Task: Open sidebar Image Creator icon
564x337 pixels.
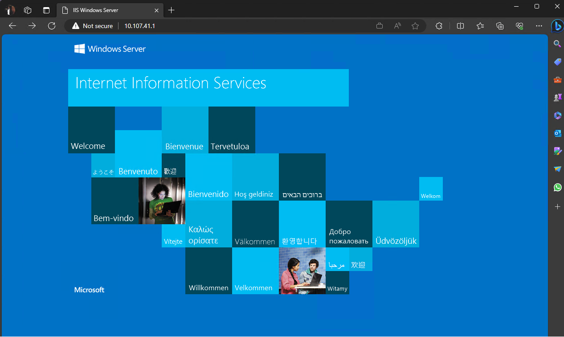Action: tap(557, 151)
